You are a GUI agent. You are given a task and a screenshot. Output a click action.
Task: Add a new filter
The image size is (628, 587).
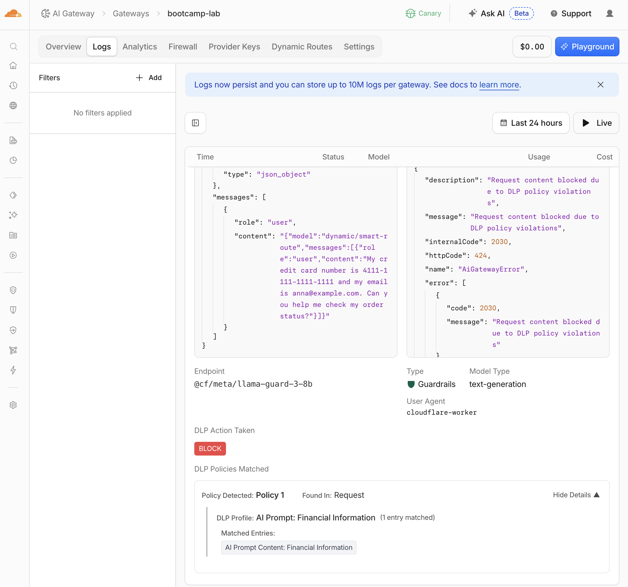(149, 78)
